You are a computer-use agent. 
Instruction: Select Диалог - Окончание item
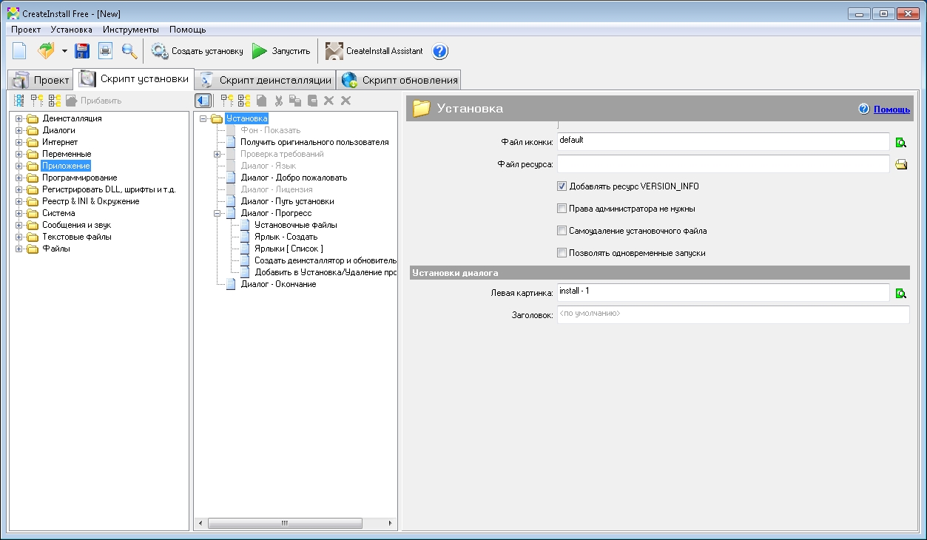[x=278, y=284]
